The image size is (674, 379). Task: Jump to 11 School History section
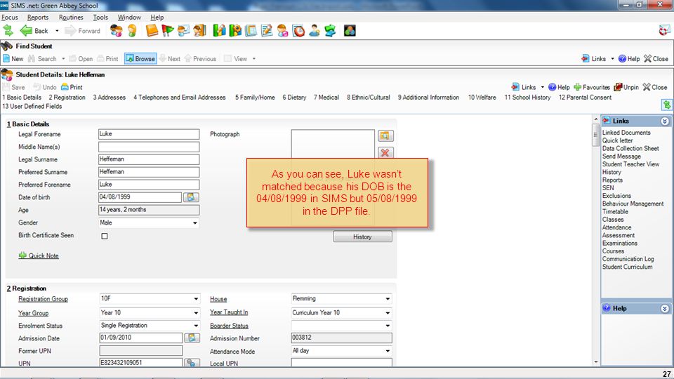(x=527, y=98)
